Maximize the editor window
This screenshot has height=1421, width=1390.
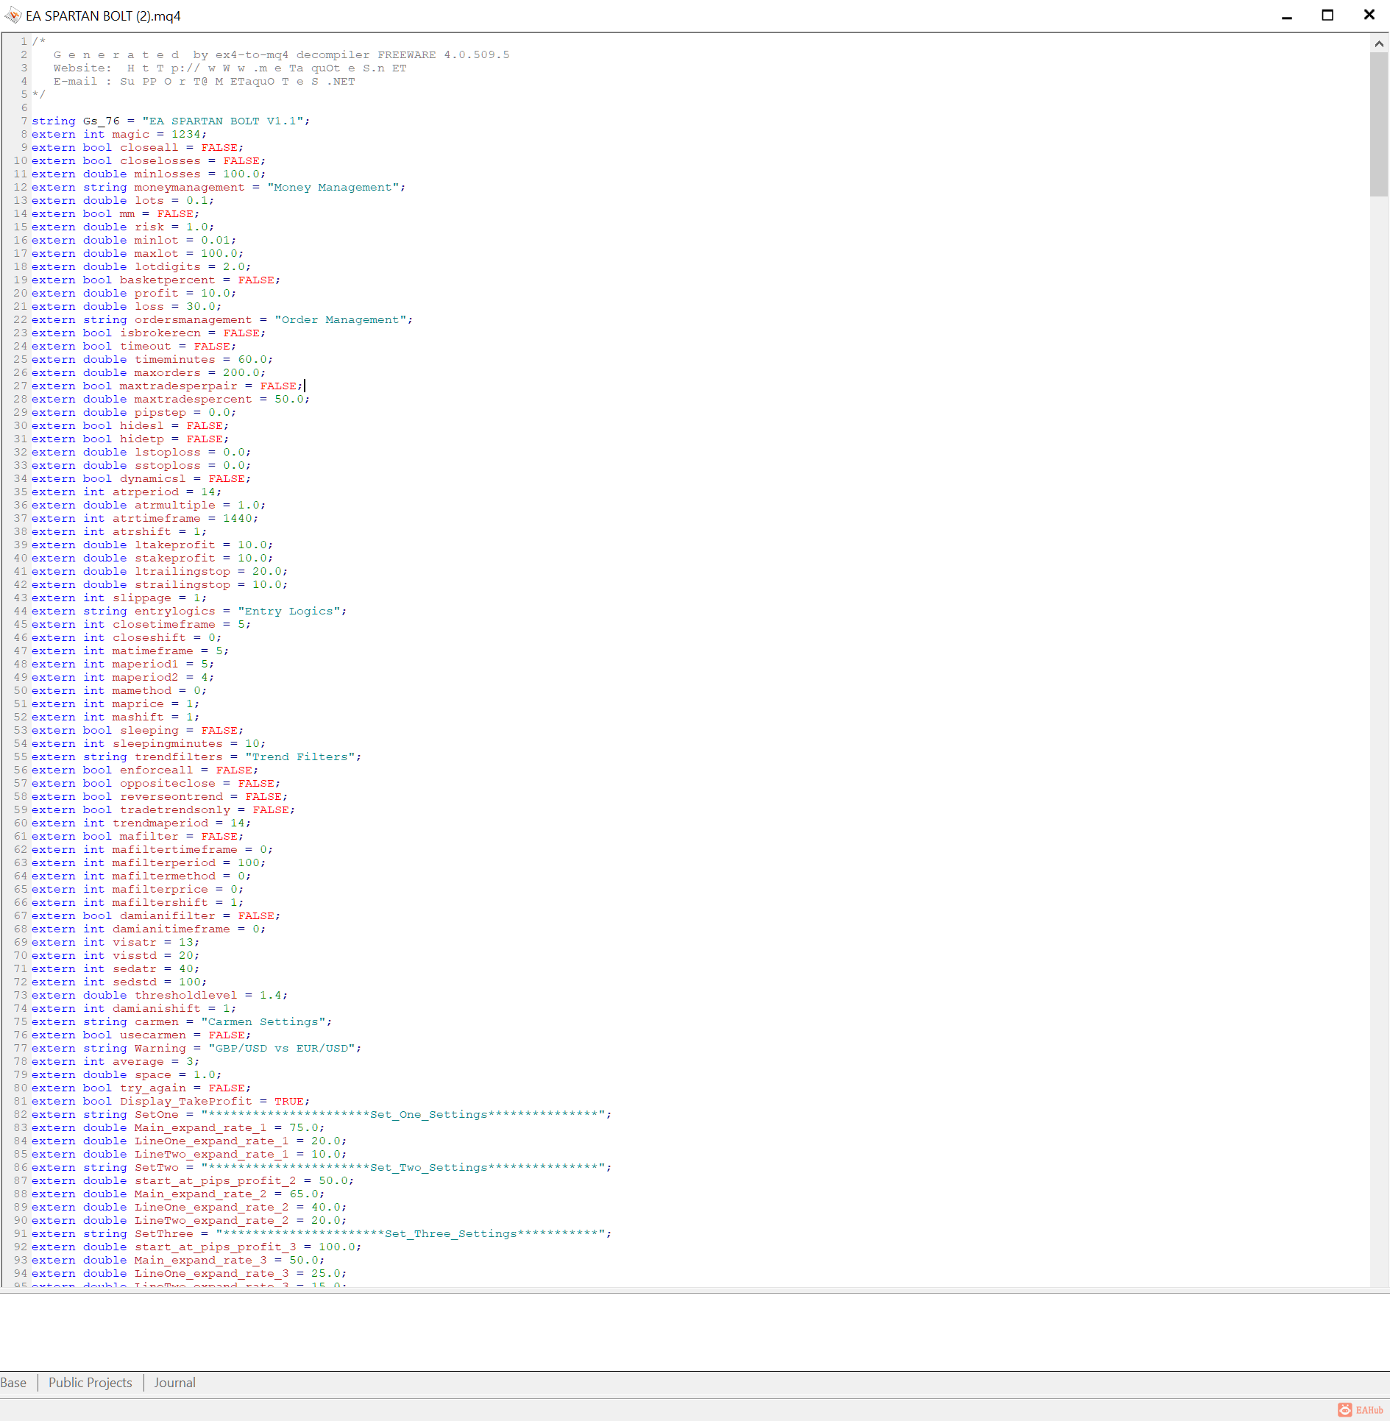click(x=1328, y=15)
